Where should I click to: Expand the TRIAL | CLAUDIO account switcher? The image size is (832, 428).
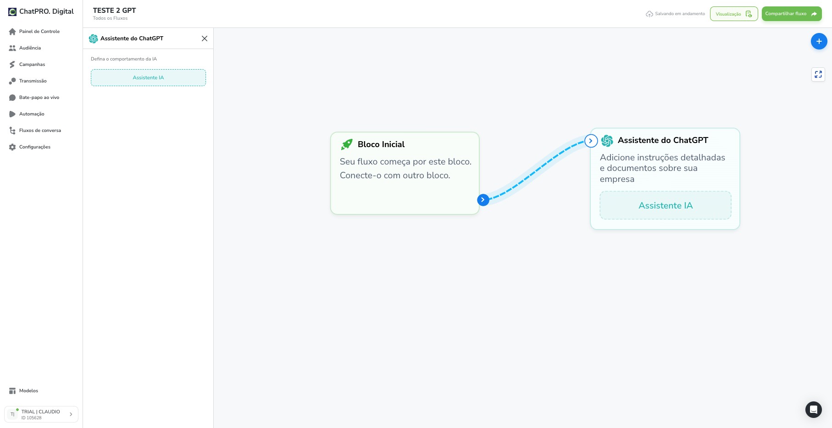pyautogui.click(x=41, y=414)
